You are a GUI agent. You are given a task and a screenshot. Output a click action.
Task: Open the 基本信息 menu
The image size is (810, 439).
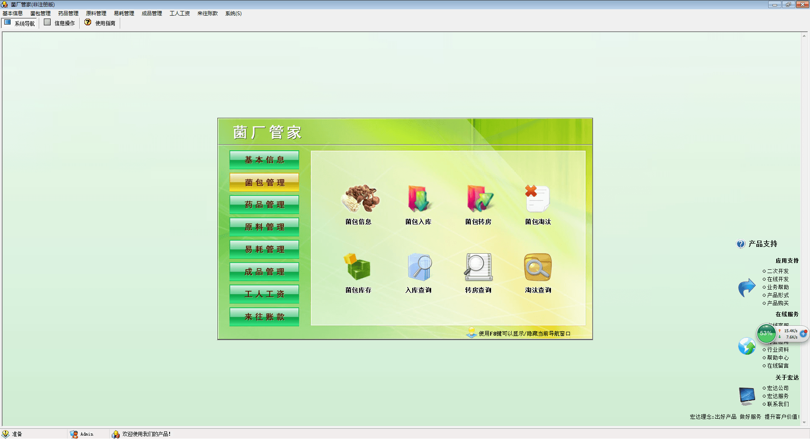point(13,14)
